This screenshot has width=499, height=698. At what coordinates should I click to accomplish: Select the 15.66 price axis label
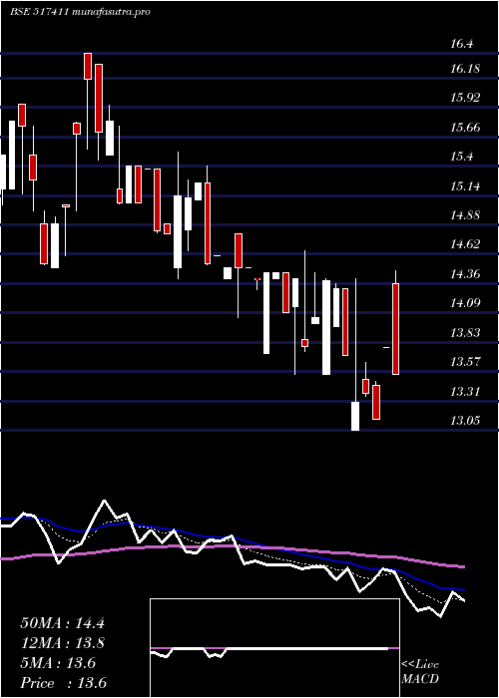[x=465, y=128]
